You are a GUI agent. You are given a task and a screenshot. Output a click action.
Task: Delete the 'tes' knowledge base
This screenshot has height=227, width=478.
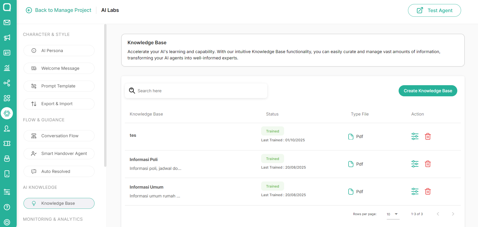click(428, 137)
